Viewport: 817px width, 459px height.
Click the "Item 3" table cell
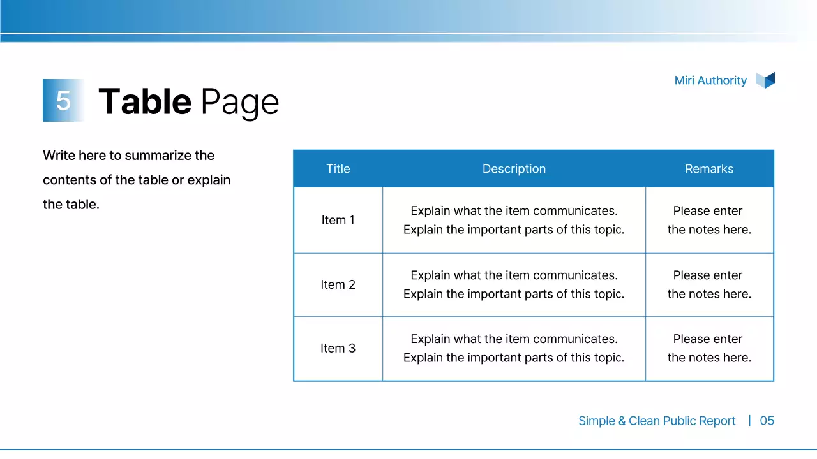338,348
